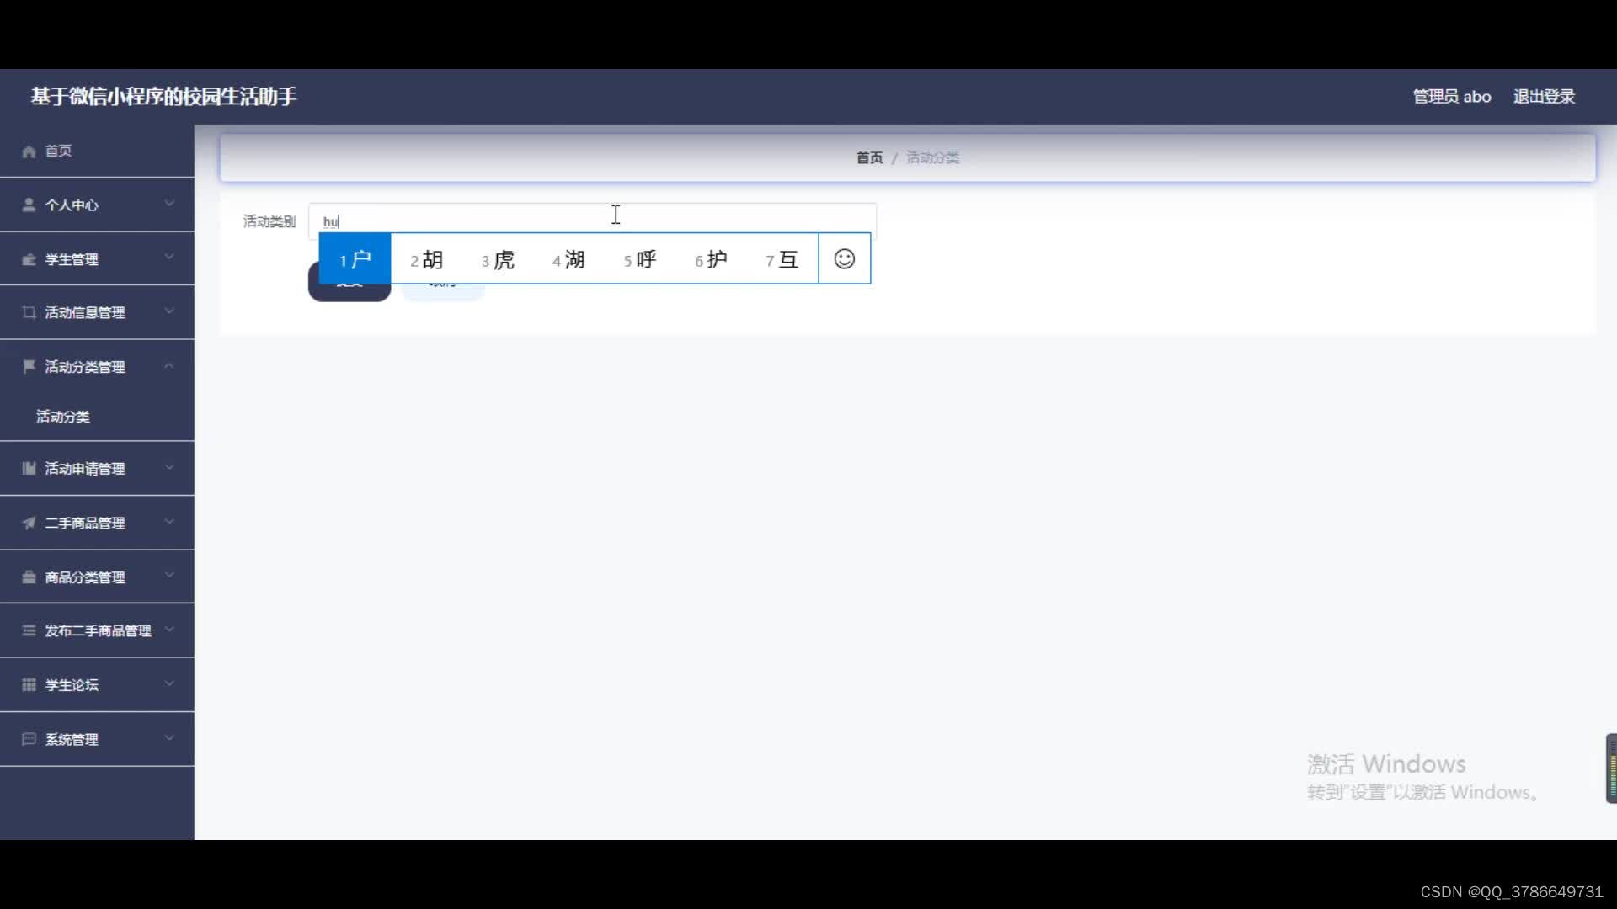The width and height of the screenshot is (1617, 909).
Task: Click the personal center icon
Action: click(28, 205)
